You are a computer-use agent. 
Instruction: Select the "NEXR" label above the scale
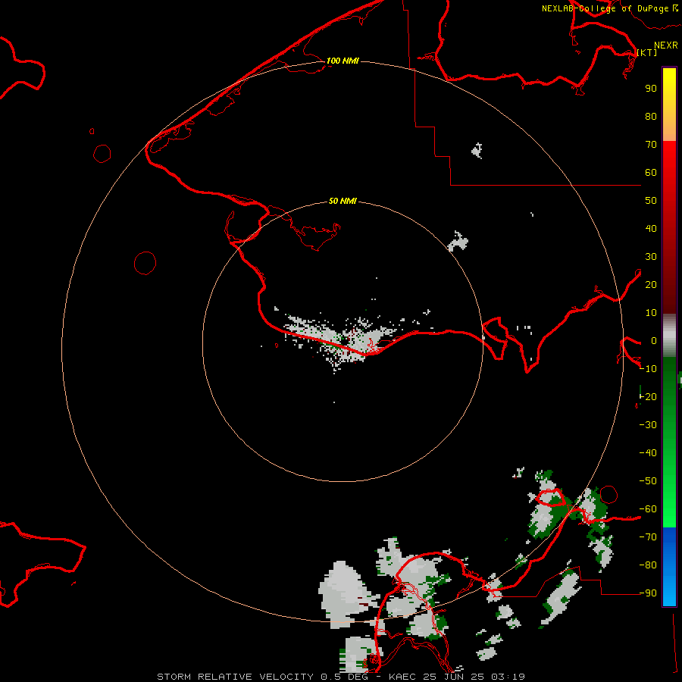[x=666, y=45]
